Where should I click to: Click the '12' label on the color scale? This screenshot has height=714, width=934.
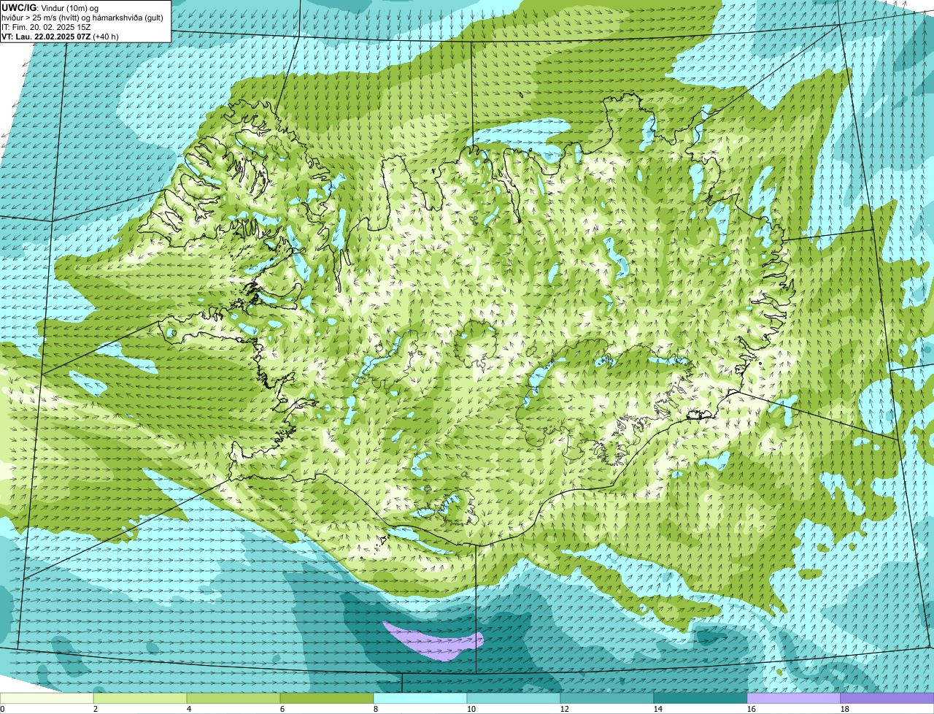coord(564,709)
